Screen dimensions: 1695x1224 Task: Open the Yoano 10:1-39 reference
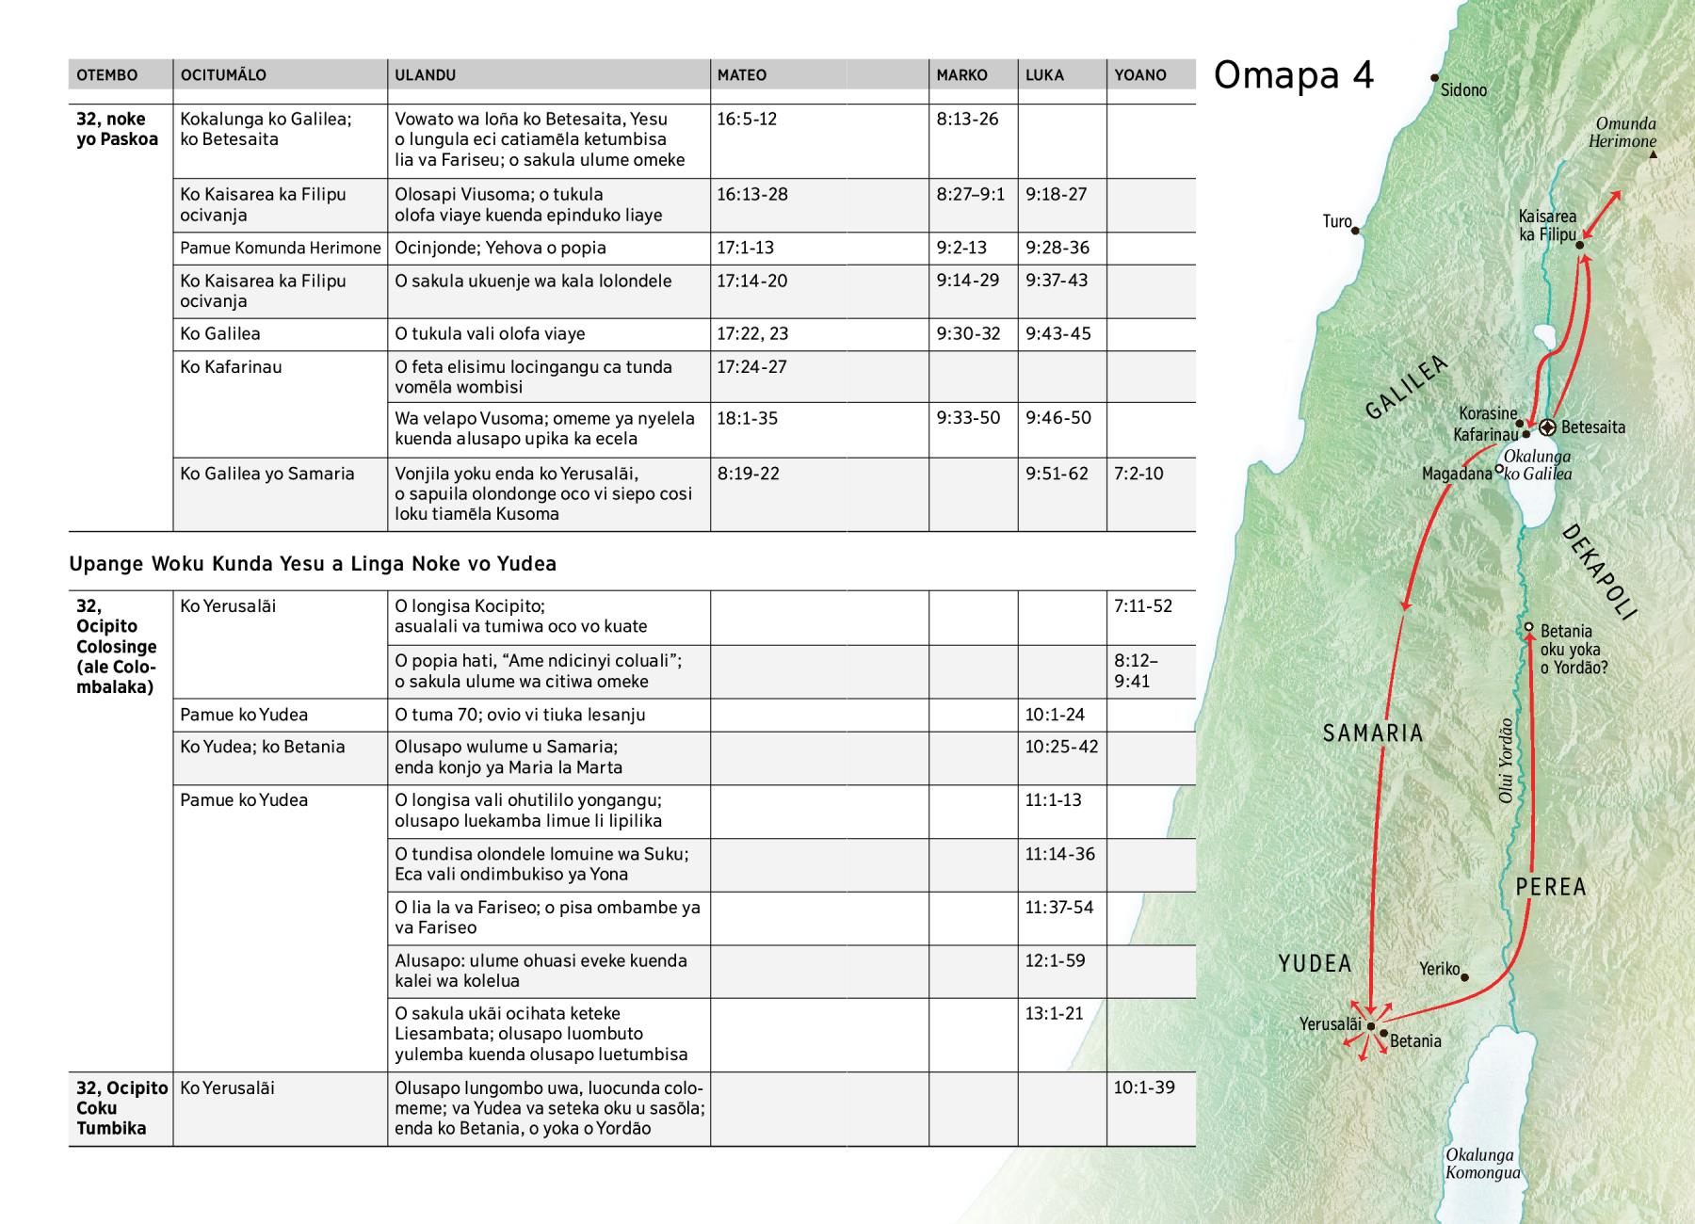(x=1144, y=1087)
